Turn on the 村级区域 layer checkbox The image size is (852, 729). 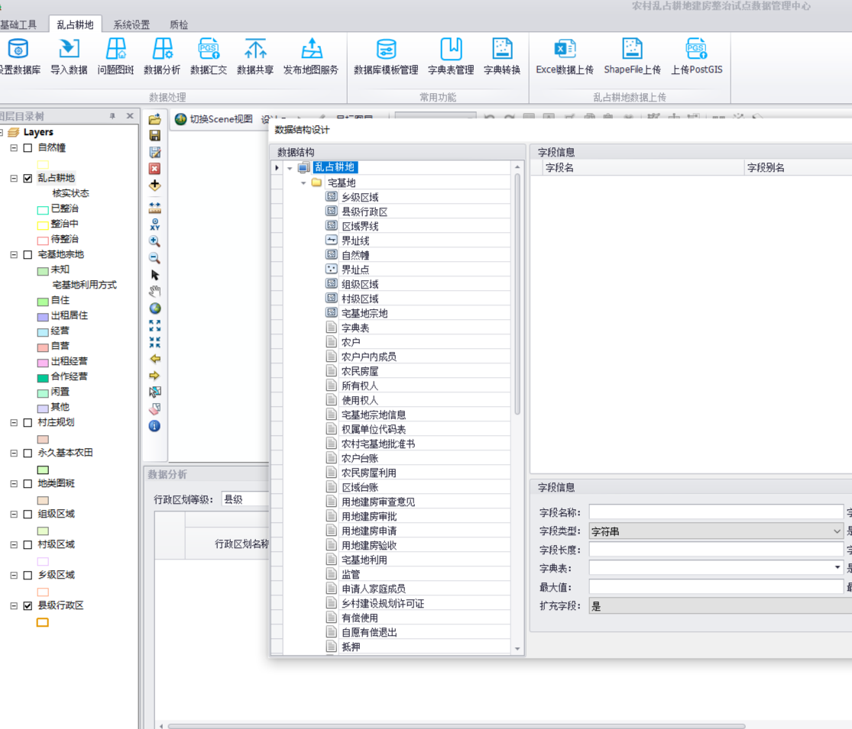(28, 544)
